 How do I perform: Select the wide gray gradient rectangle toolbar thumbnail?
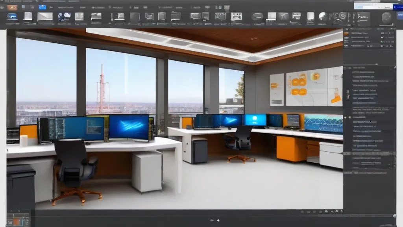click(x=45, y=17)
